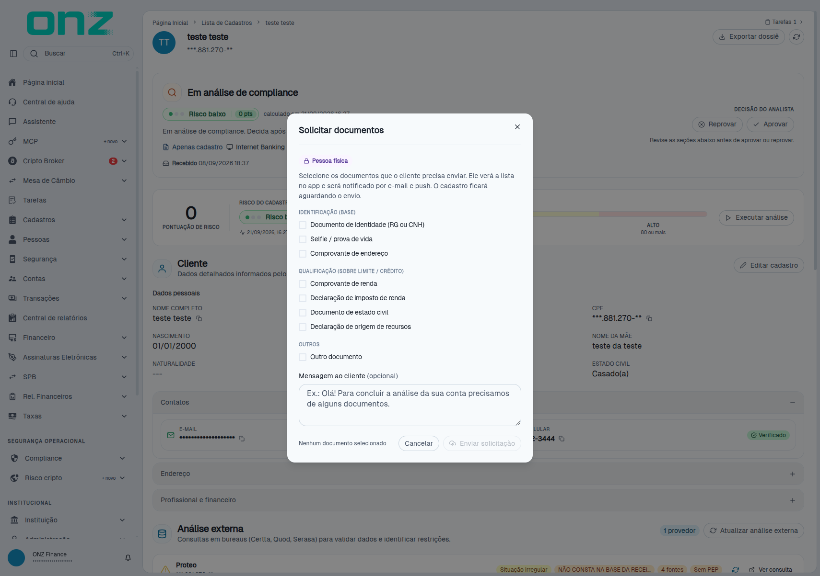Expand the Endereço section

793,474
